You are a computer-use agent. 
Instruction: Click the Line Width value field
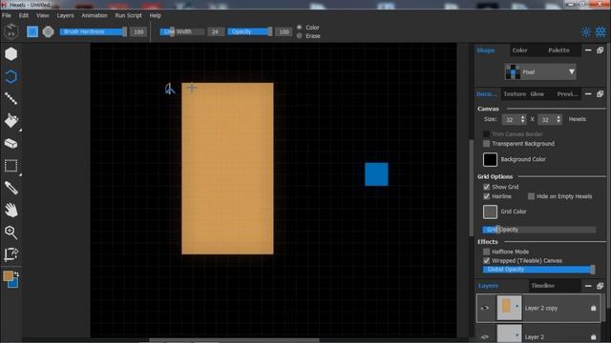tap(215, 31)
